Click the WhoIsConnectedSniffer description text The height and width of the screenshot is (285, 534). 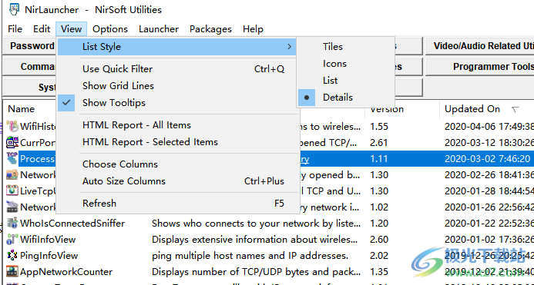pos(257,224)
